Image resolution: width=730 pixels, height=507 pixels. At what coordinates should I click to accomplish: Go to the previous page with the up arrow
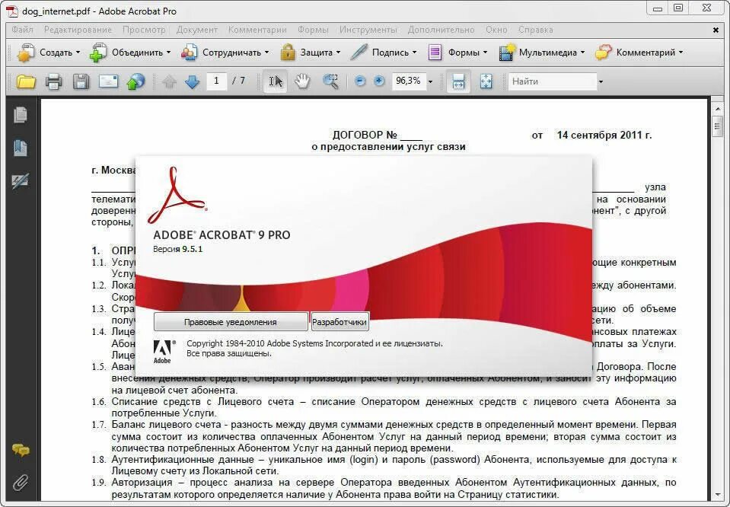170,81
